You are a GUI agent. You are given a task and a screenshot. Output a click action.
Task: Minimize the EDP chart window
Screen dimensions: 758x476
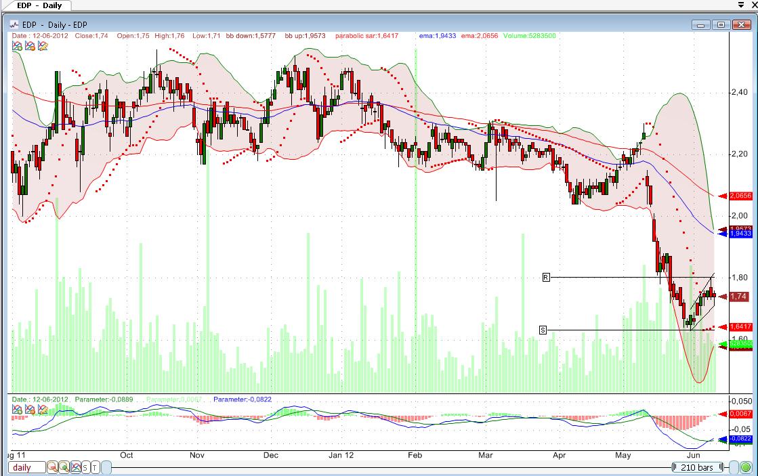[701, 24]
